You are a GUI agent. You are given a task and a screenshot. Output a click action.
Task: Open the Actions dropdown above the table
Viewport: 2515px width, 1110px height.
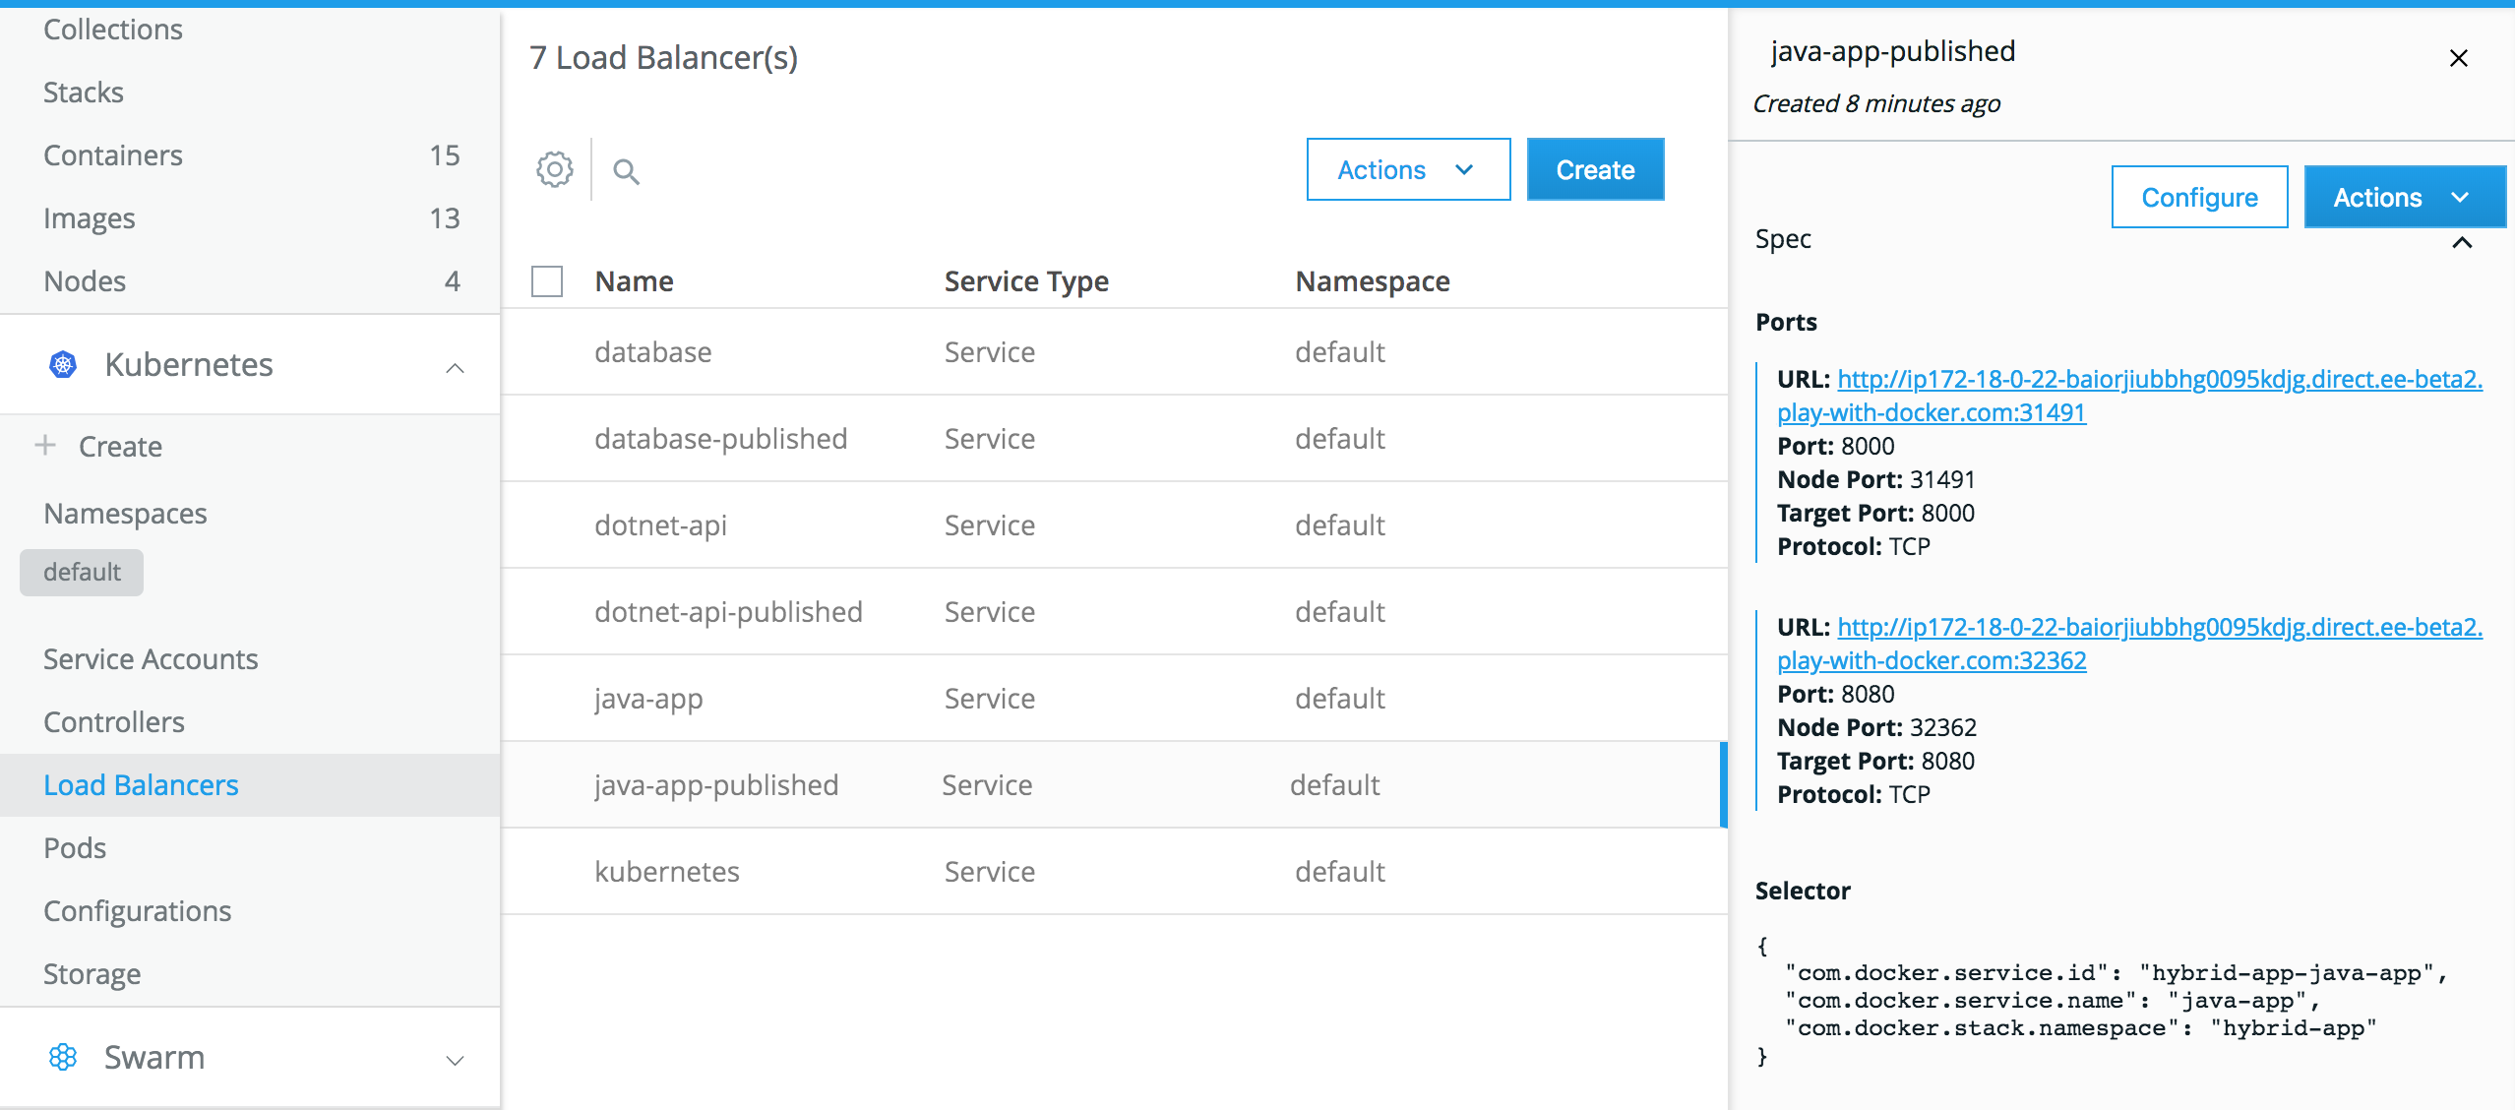click(x=1407, y=170)
